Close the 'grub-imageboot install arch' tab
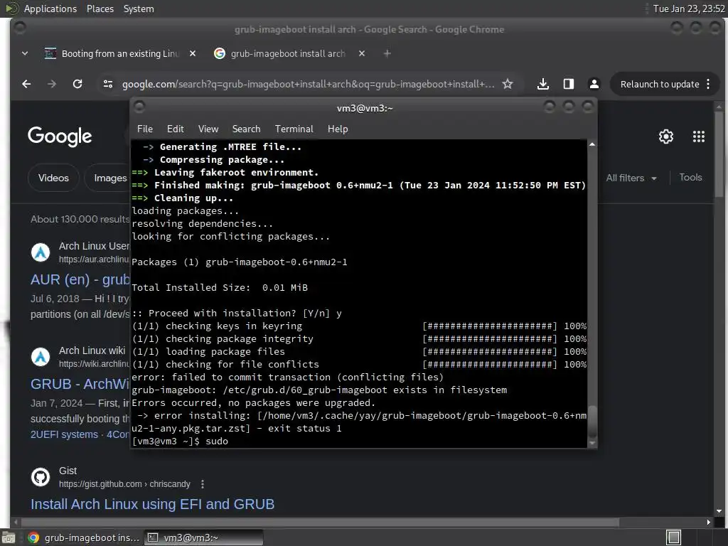Viewport: 728px width, 546px height. tap(362, 53)
